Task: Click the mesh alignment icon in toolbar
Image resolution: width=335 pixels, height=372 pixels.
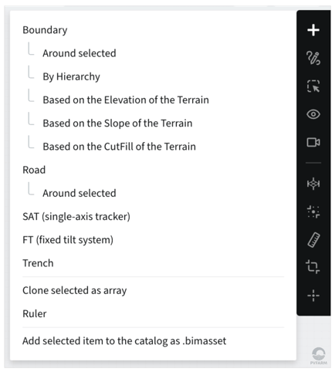Action: pyautogui.click(x=313, y=184)
